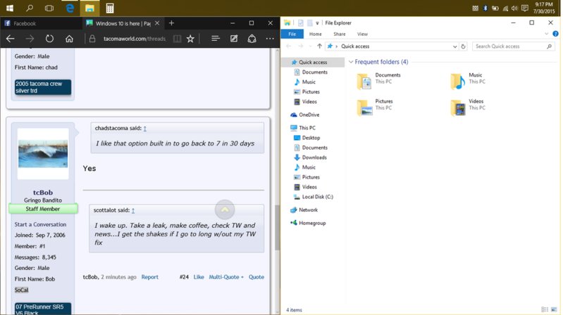Click Multi-Quote + on post #24
The image size is (563, 315).
pos(226,277)
